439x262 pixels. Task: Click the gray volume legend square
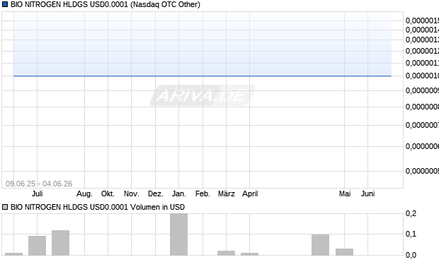pyautogui.click(x=5, y=207)
